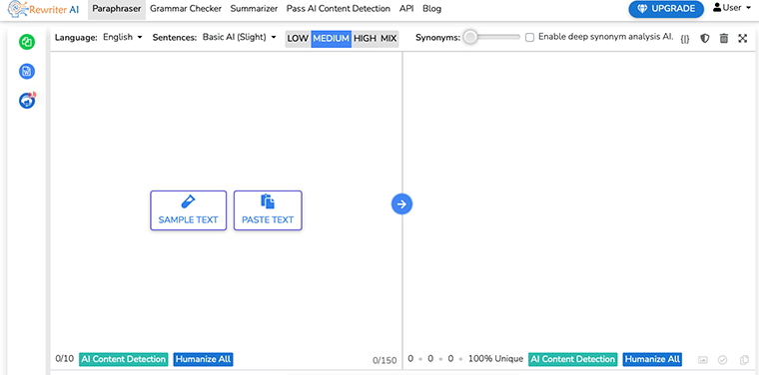Click Humanize All under input panel

204,359
